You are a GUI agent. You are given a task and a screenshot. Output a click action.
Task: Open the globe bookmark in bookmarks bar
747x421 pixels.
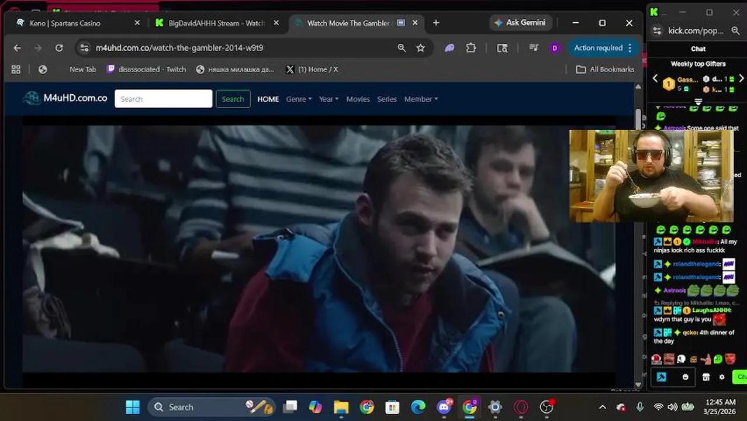(x=43, y=70)
